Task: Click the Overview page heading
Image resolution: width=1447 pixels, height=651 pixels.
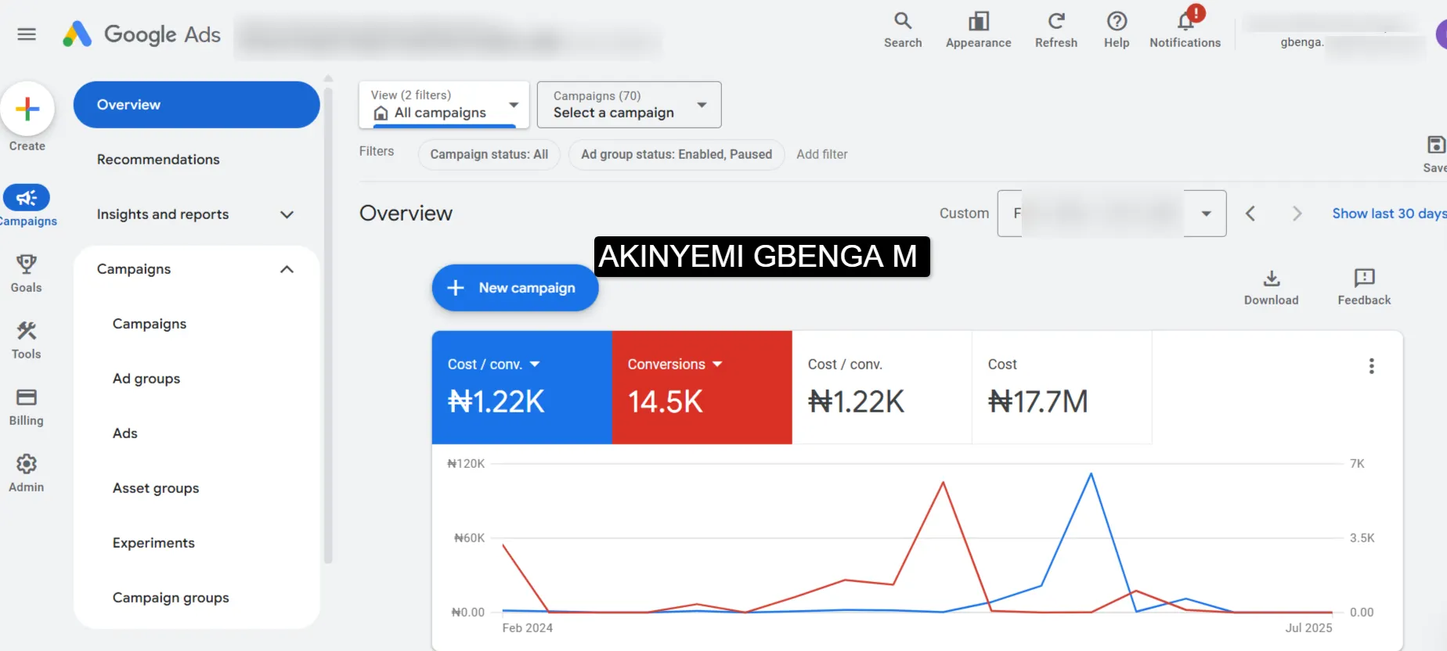Action: 406,214
